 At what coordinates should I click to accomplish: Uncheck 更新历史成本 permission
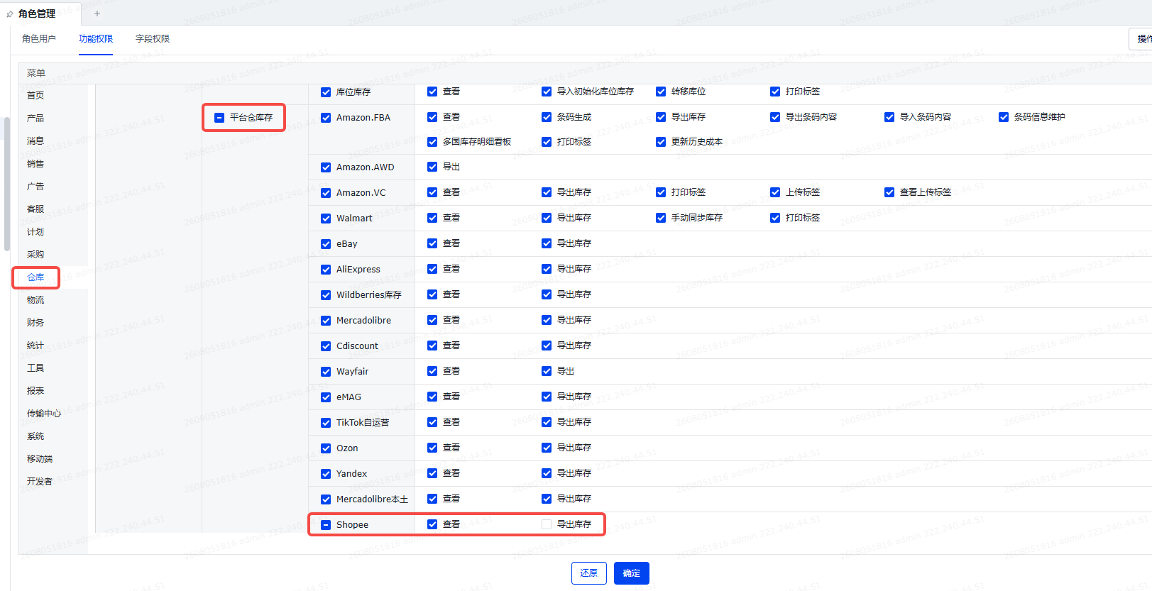click(661, 142)
